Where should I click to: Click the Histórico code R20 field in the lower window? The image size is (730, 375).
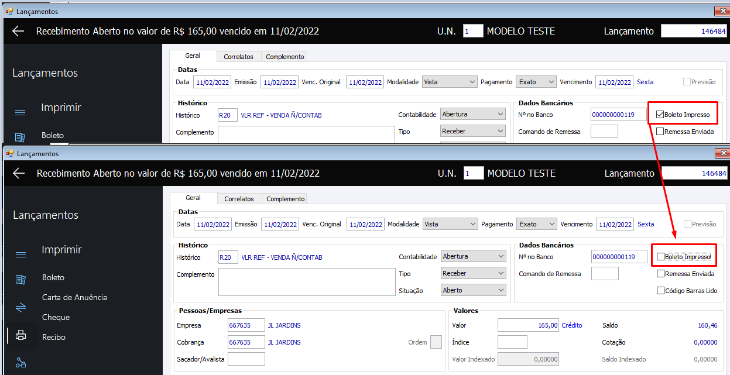click(228, 257)
